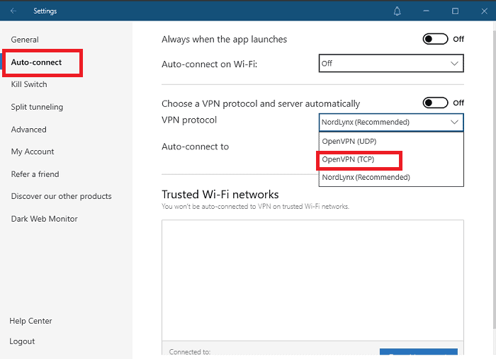Expand the Auto-connect on Wi-Fi dropdown
This screenshot has width=496, height=359.
[391, 64]
